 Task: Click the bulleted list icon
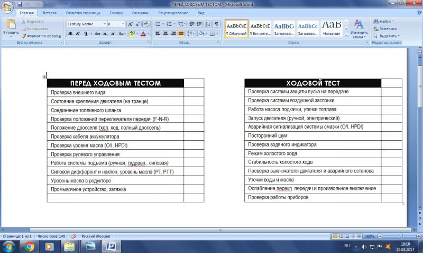158,24
